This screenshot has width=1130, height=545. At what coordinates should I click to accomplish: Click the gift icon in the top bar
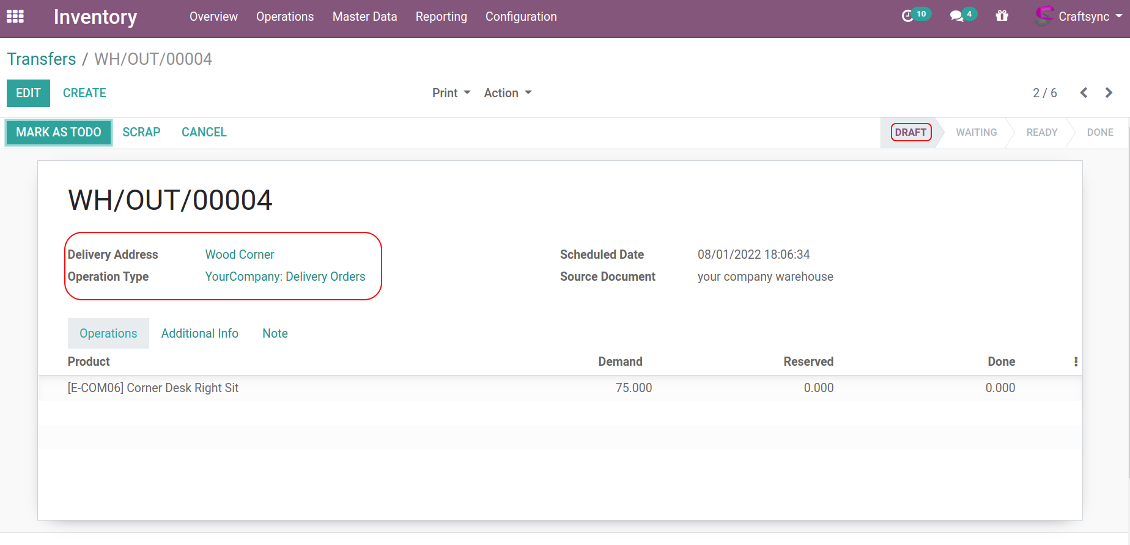[1002, 16]
